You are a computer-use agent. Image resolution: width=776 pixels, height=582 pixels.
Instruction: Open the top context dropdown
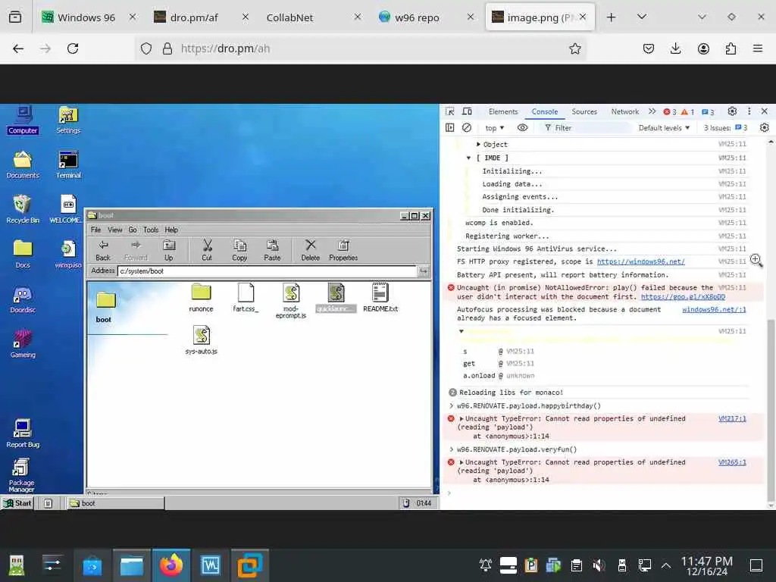pos(494,127)
